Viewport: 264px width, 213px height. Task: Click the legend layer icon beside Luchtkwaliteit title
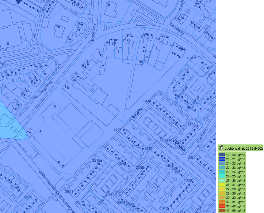221,148
